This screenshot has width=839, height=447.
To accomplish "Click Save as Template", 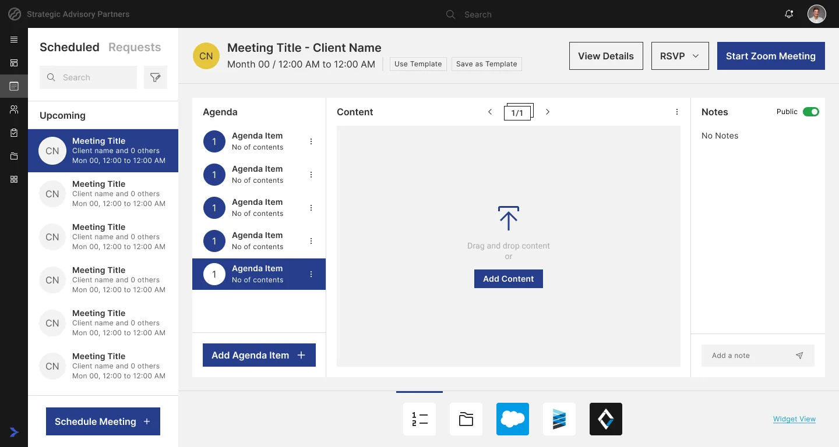I will (487, 64).
